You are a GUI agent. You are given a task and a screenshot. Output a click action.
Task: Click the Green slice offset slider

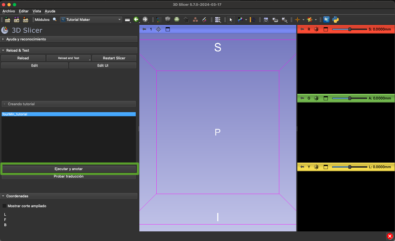click(349, 98)
